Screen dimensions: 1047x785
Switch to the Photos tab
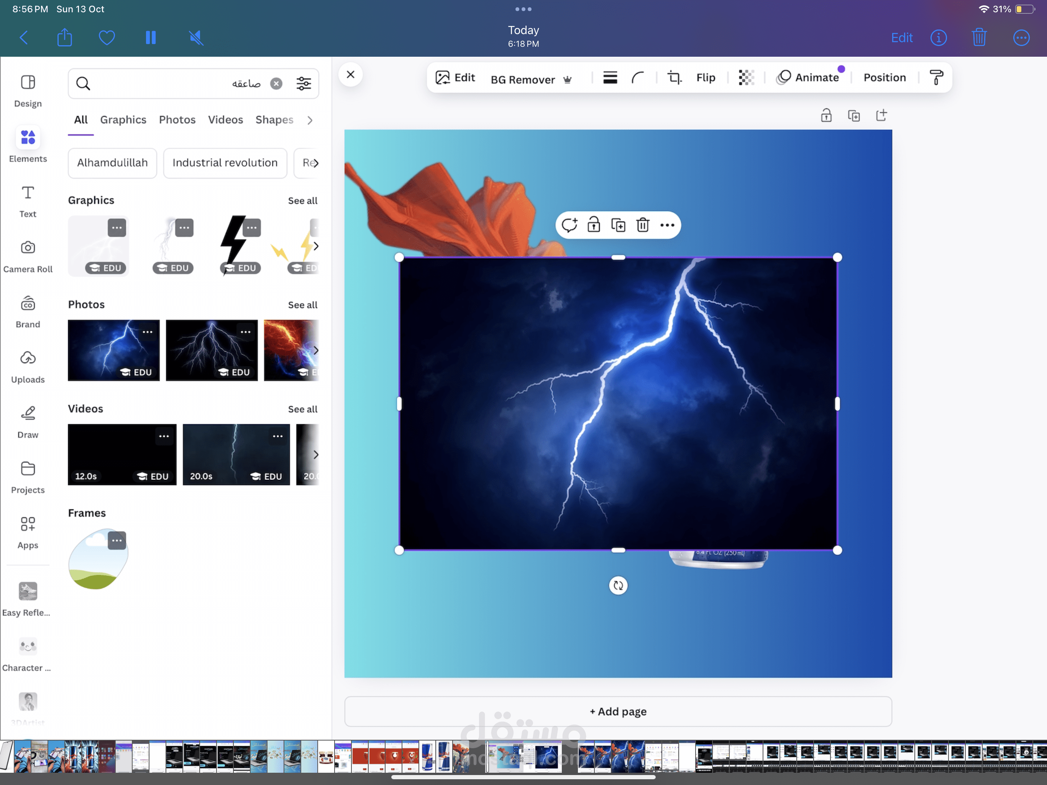[177, 120]
